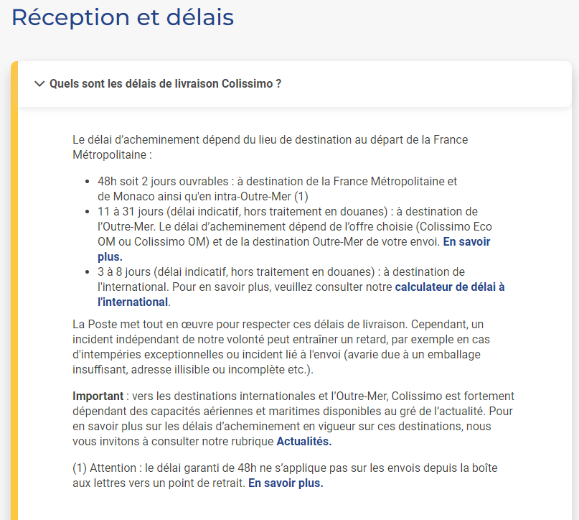The image size is (579, 520).
Task: Open the 'calculateur de délai à' link
Action: 450,287
